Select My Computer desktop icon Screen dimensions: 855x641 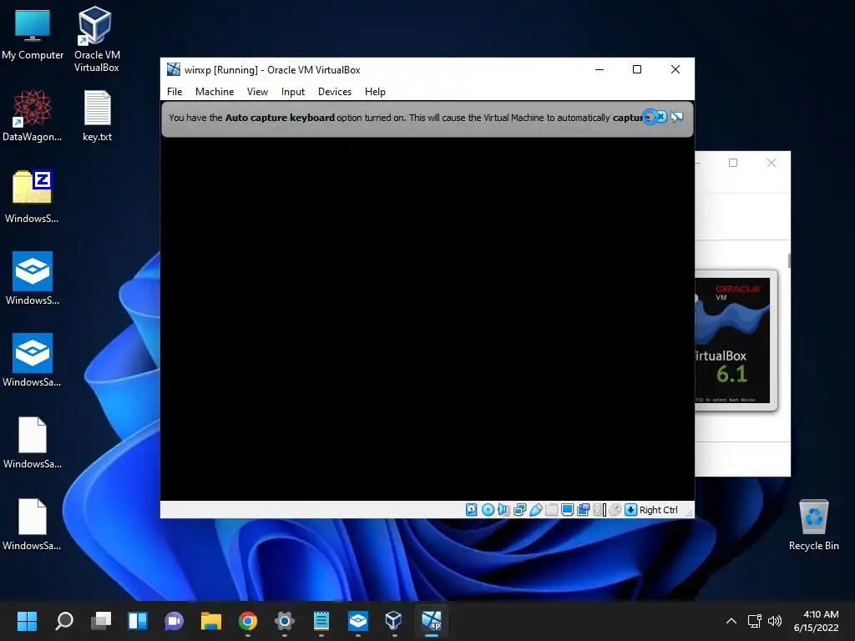coord(33,35)
